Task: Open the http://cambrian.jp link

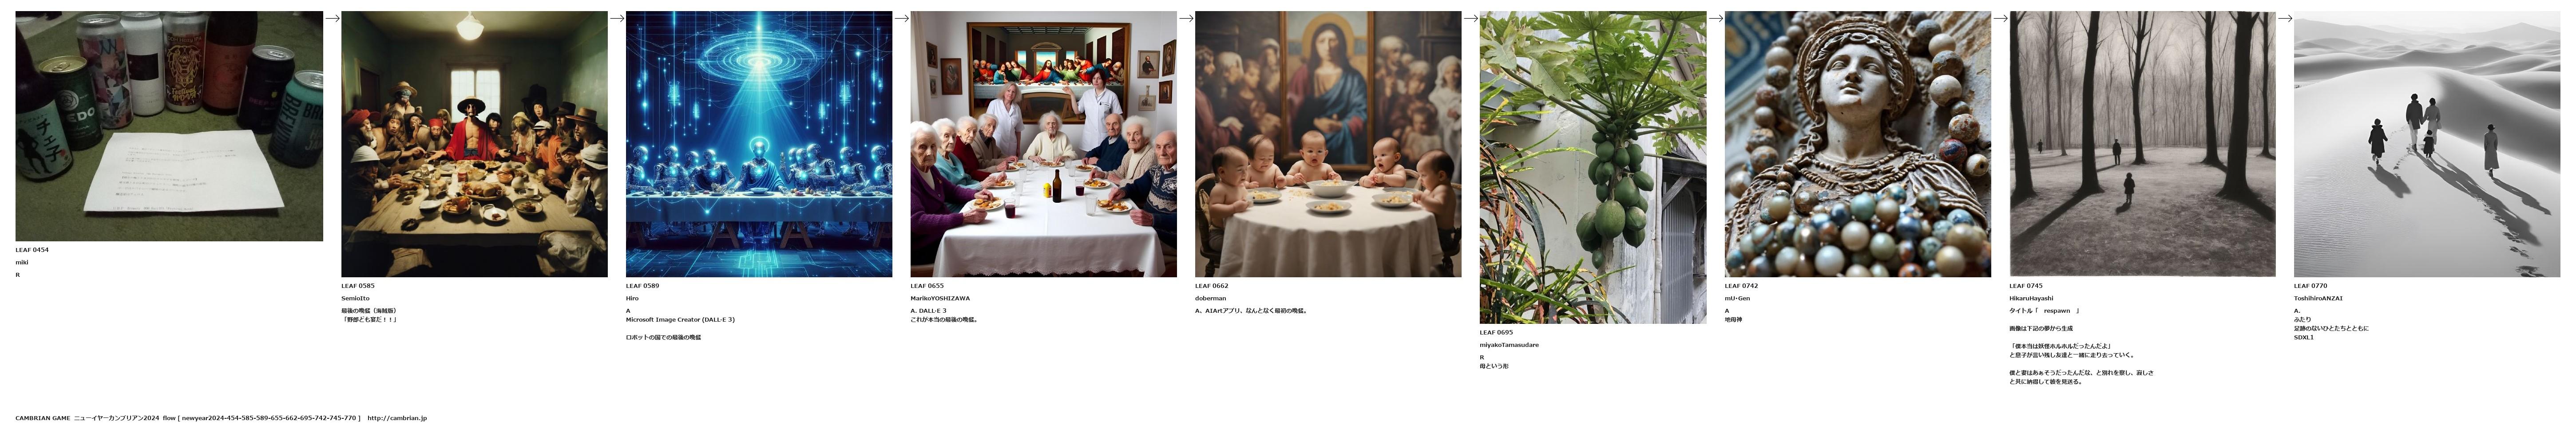Action: pyautogui.click(x=397, y=418)
